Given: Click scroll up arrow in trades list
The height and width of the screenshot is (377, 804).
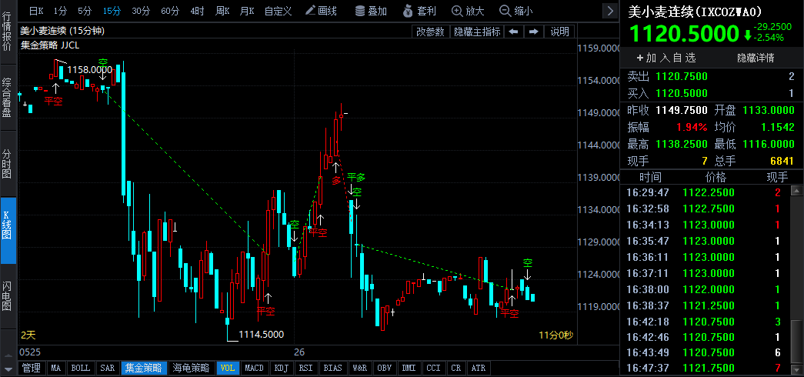Looking at the screenshot, I should pos(796,191).
